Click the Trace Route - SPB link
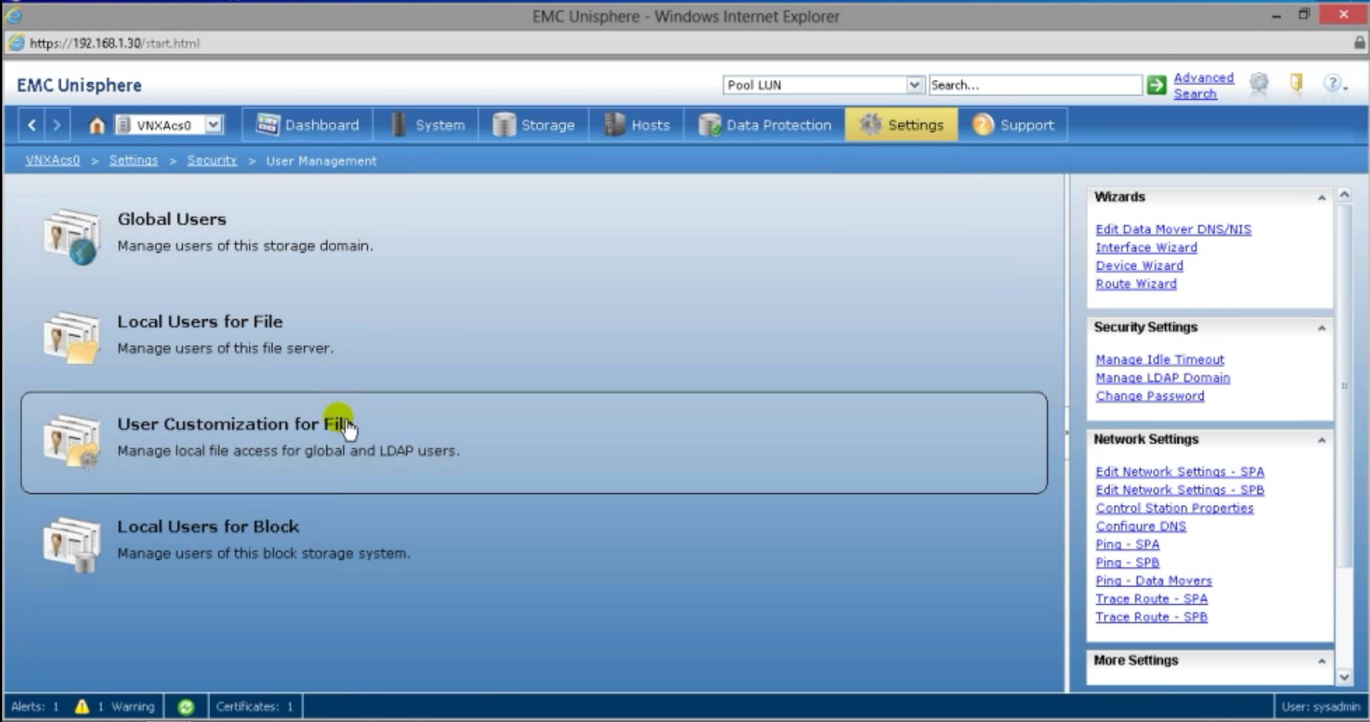Image resolution: width=1370 pixels, height=722 pixels. point(1151,617)
